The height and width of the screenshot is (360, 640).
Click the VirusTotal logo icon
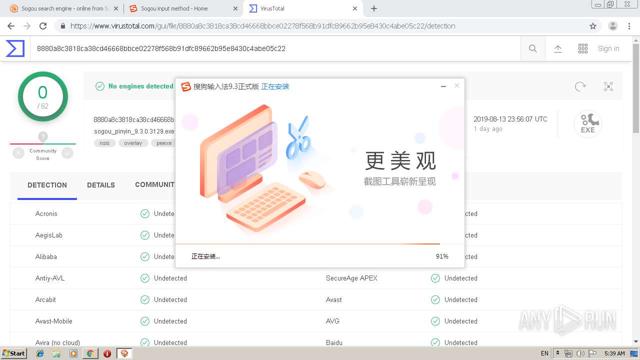coord(15,48)
